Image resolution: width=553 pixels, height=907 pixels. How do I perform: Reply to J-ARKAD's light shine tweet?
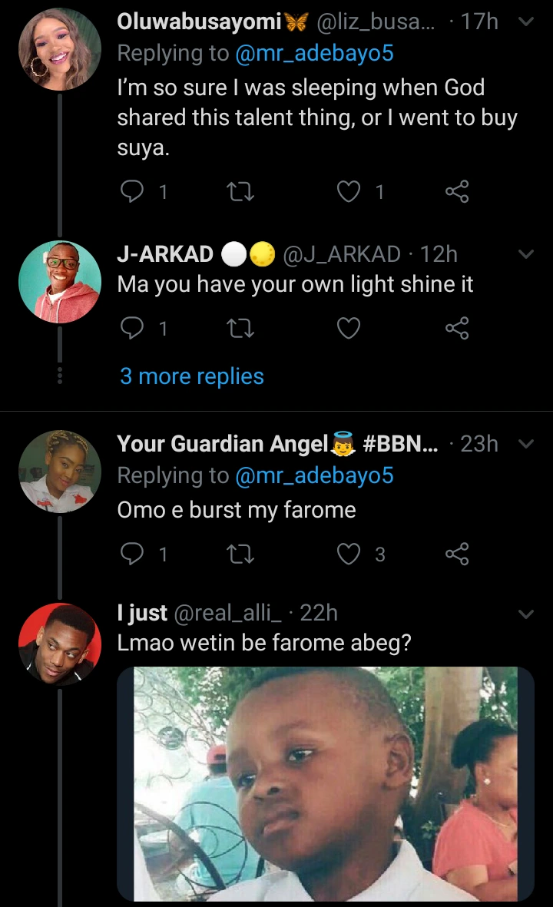133,329
